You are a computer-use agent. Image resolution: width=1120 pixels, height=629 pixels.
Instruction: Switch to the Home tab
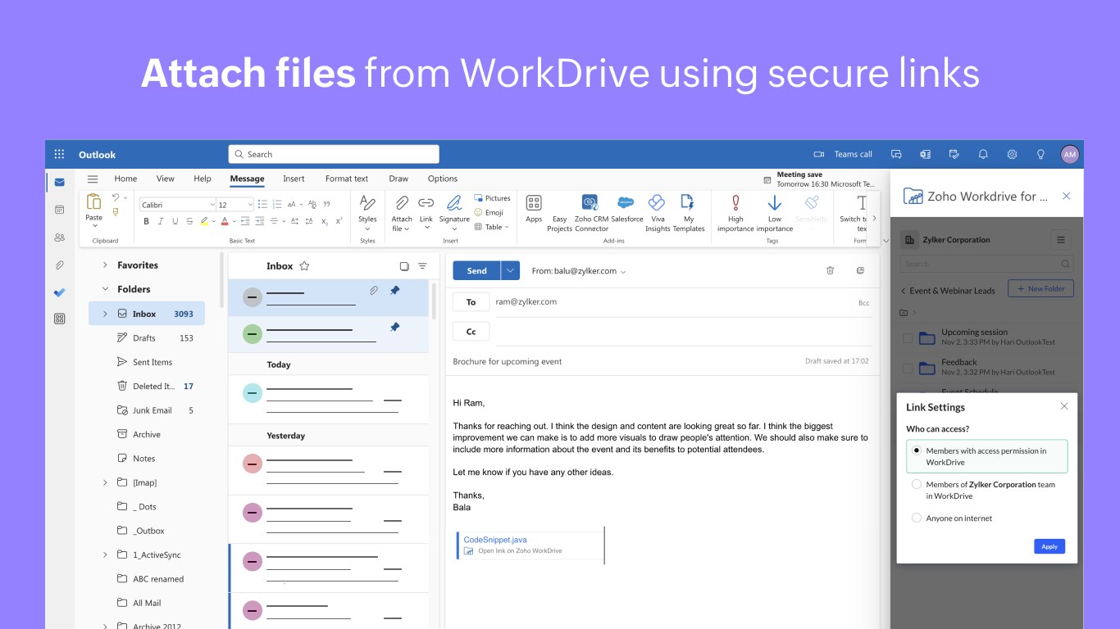[x=125, y=179]
